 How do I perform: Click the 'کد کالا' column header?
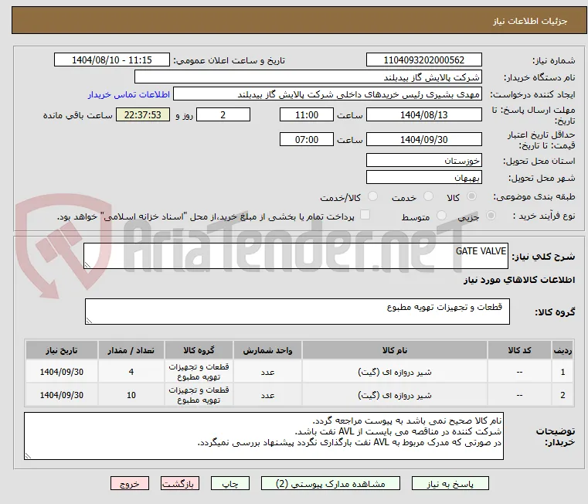pos(519,350)
